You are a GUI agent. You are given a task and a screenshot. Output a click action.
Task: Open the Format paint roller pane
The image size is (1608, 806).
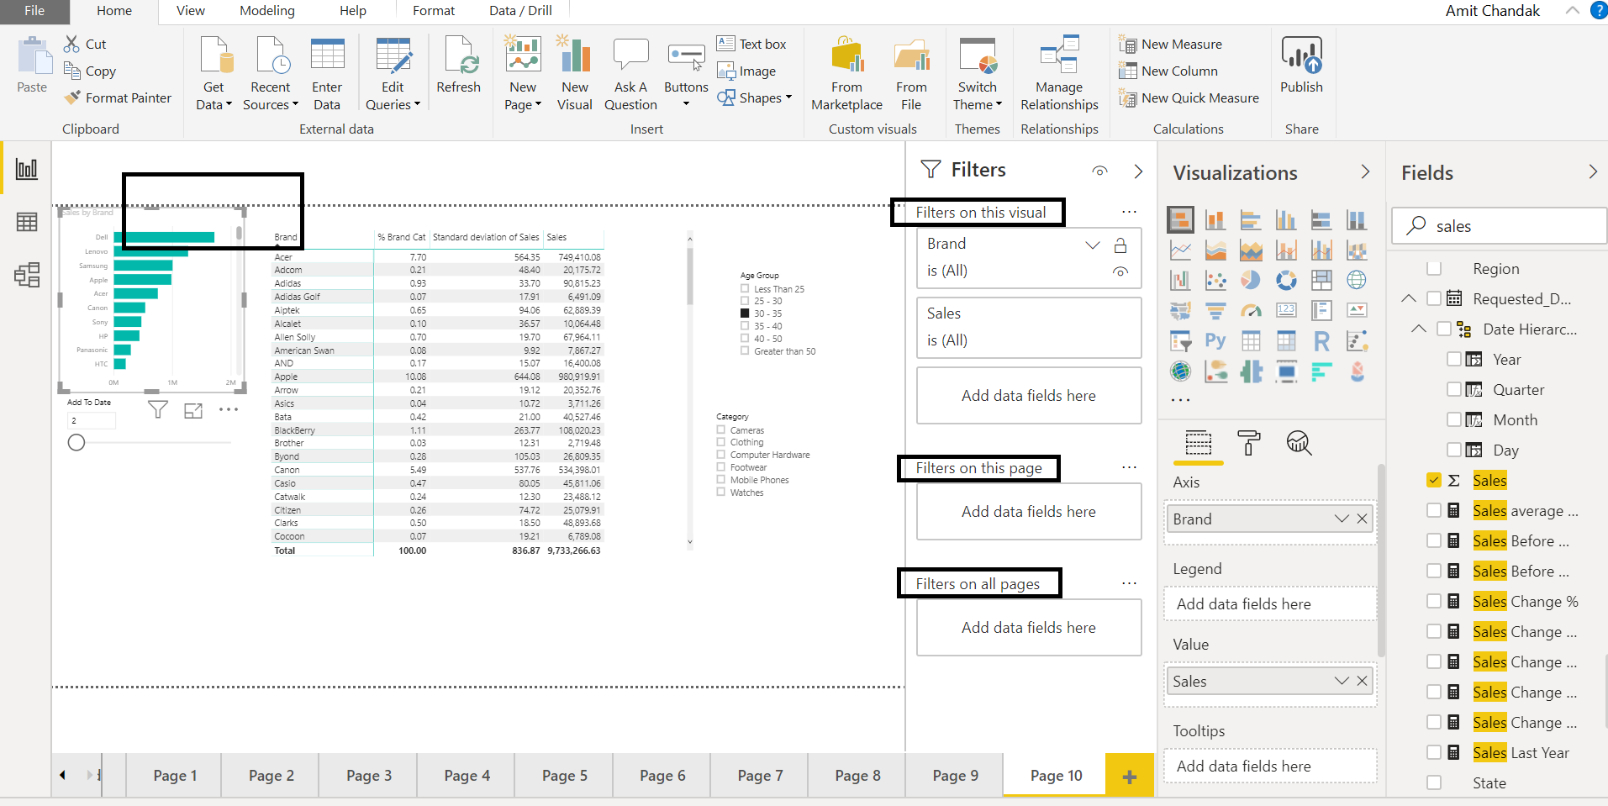1249,442
